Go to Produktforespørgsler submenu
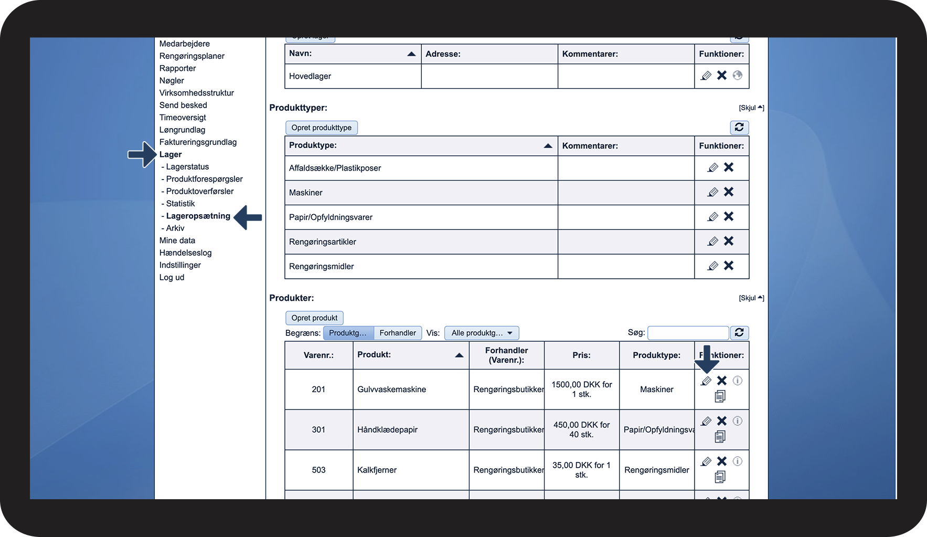The width and height of the screenshot is (927, 537). [x=204, y=179]
